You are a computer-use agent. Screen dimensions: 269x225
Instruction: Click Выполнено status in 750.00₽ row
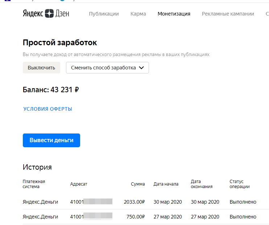(x=243, y=217)
